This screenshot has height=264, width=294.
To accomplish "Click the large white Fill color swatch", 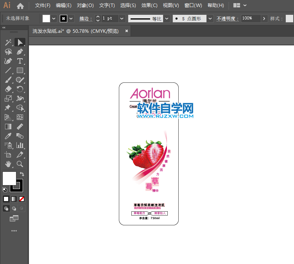I will 9,178.
